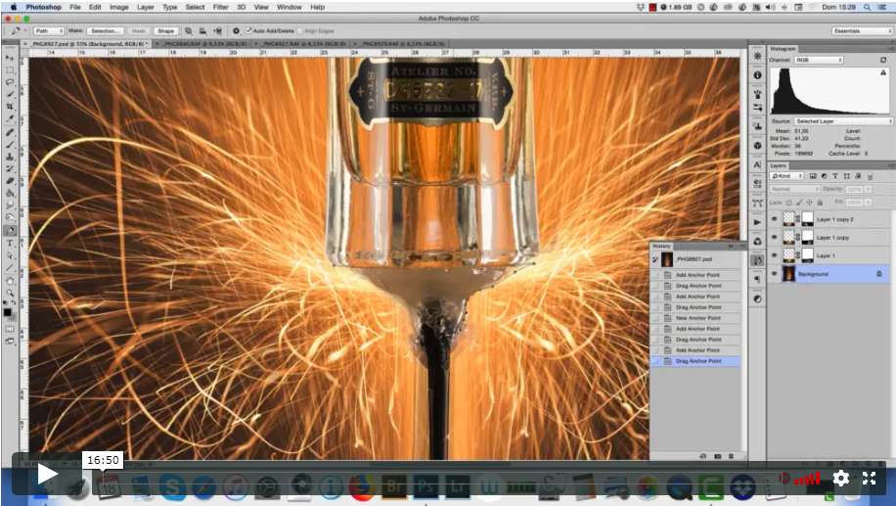Viewport: 896px width, 506px height.
Task: Select the Eyedropper tool
Action: pos(10,119)
